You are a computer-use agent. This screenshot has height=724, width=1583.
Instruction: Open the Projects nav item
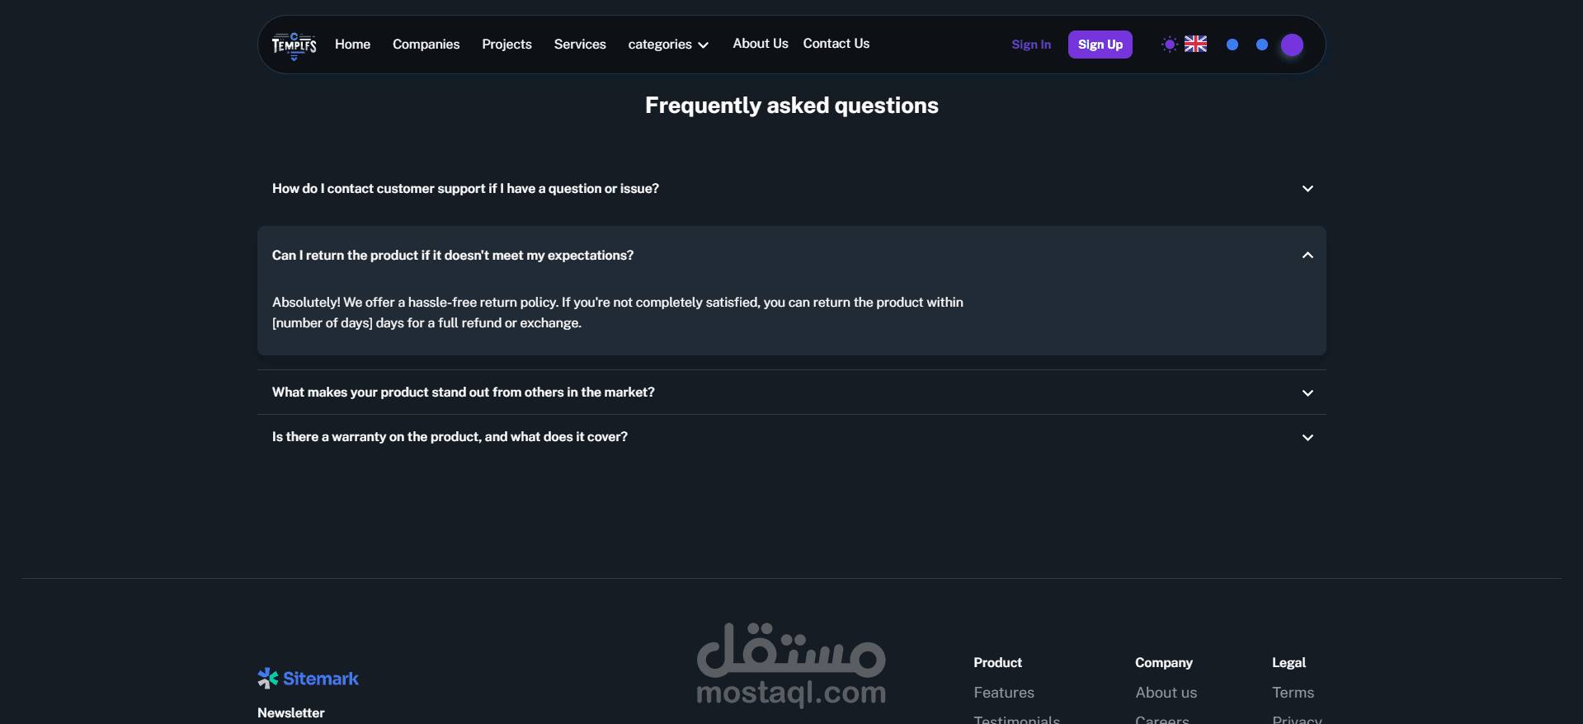click(x=506, y=45)
